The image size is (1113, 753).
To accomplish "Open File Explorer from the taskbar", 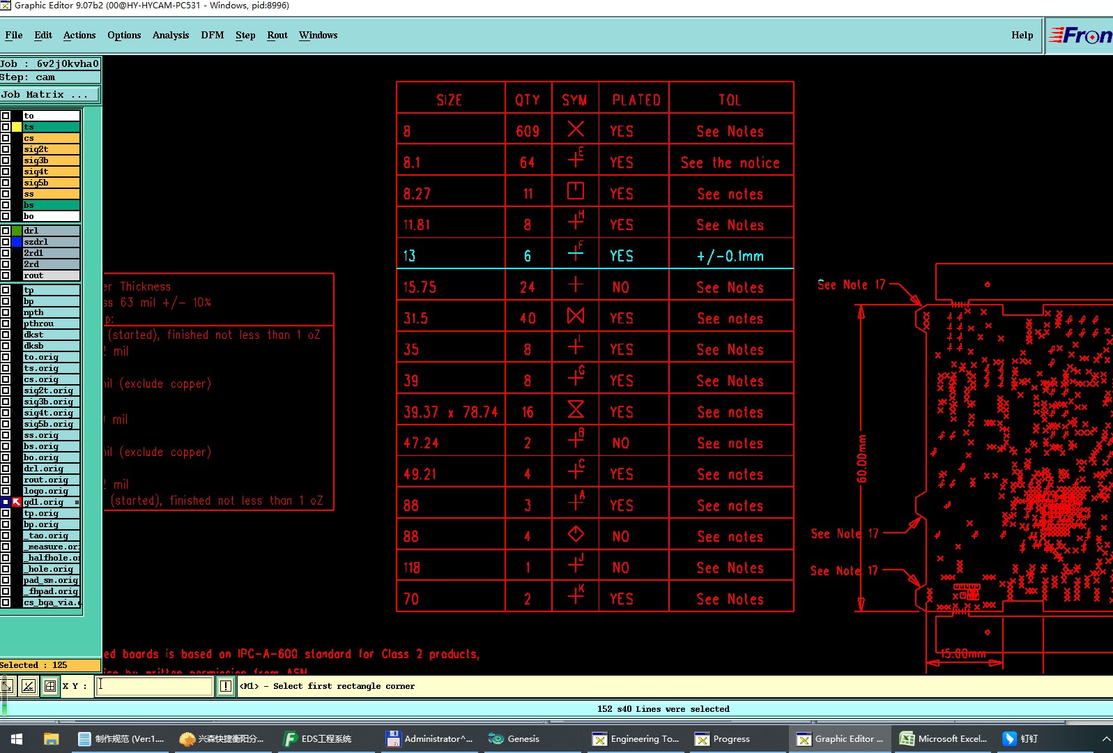I will (x=51, y=738).
